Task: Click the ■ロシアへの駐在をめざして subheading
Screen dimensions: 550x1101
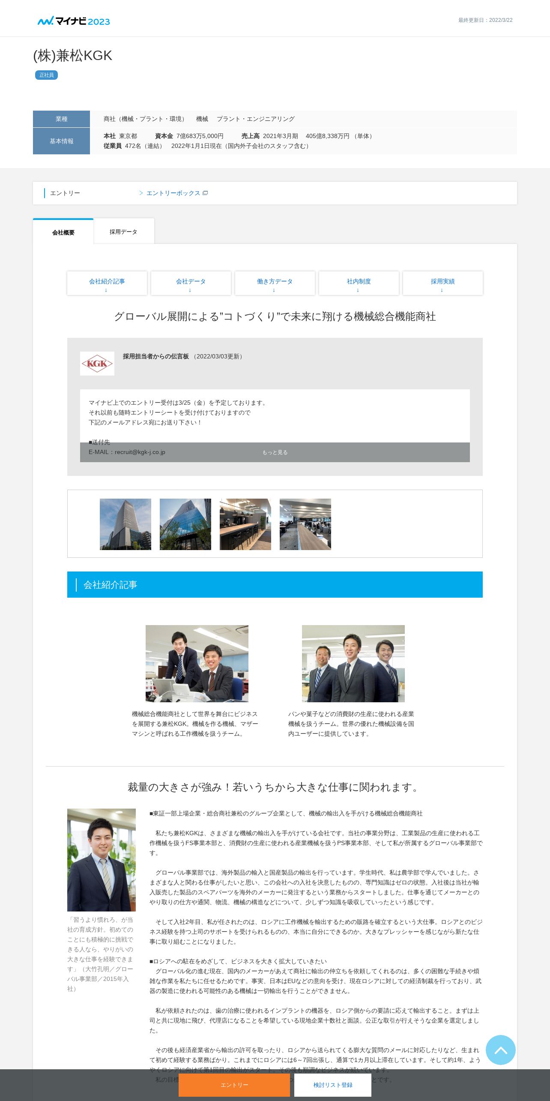Action: coord(238,961)
